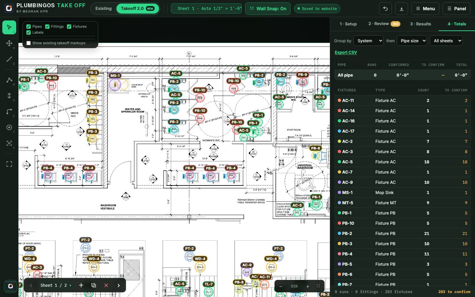Choose the scale ruler tool
Viewport: 475px width, 297px height.
[9, 59]
